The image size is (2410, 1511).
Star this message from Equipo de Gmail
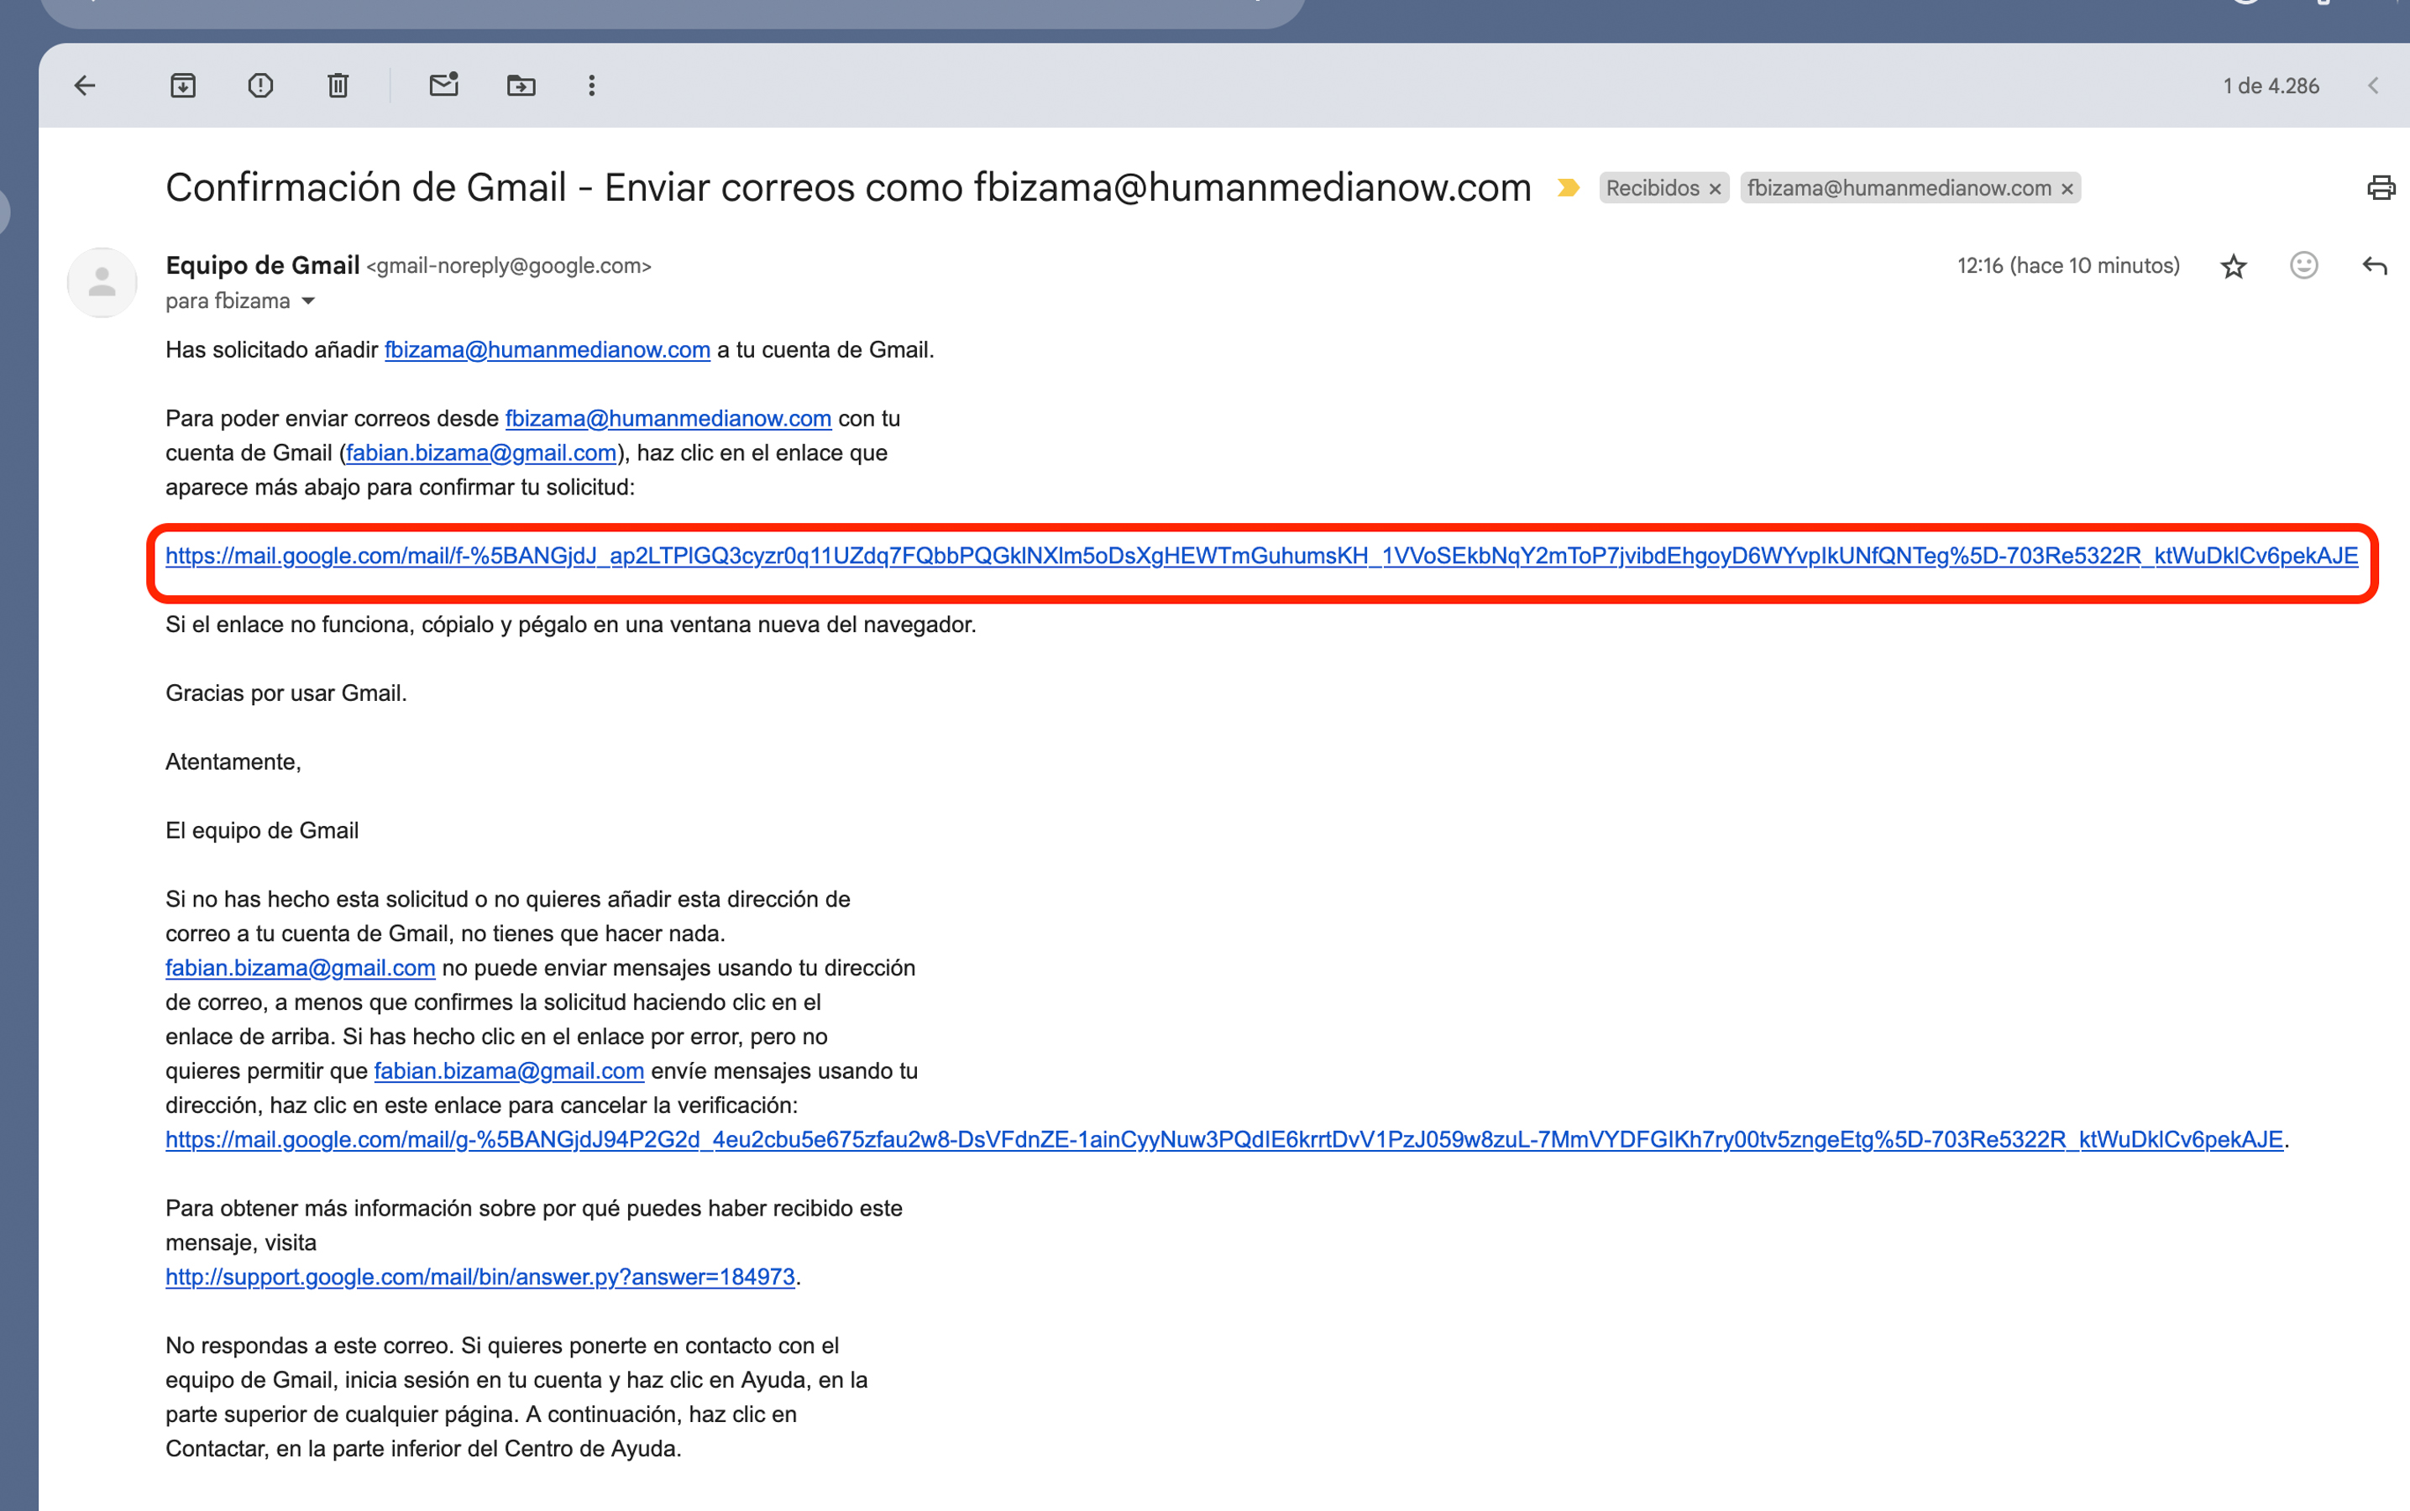coord(2233,267)
